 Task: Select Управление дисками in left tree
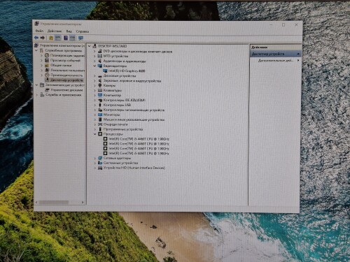click(66, 90)
